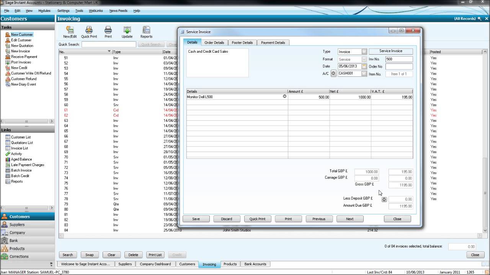The height and width of the screenshot is (275, 490).
Task: Switch to Bank Accounts bottom tab
Action: [255, 264]
